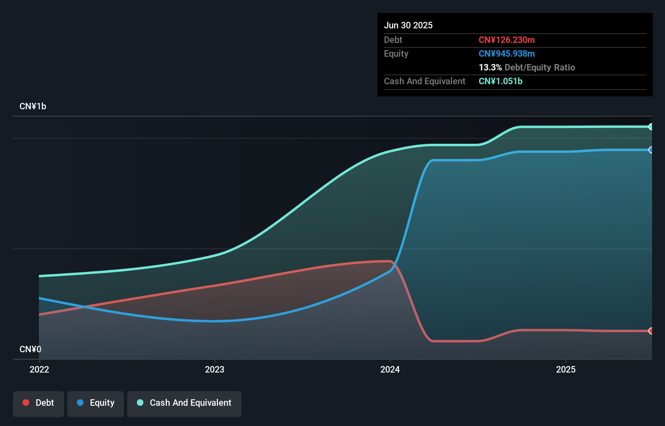Select the blue Equity legend dot icon
Screen dimensions: 665x426
[80, 403]
